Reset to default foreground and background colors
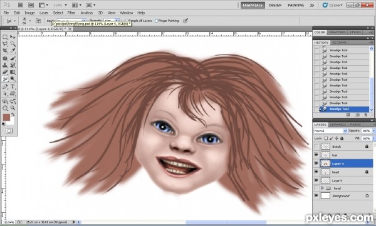376x226 pixels. coord(3,124)
